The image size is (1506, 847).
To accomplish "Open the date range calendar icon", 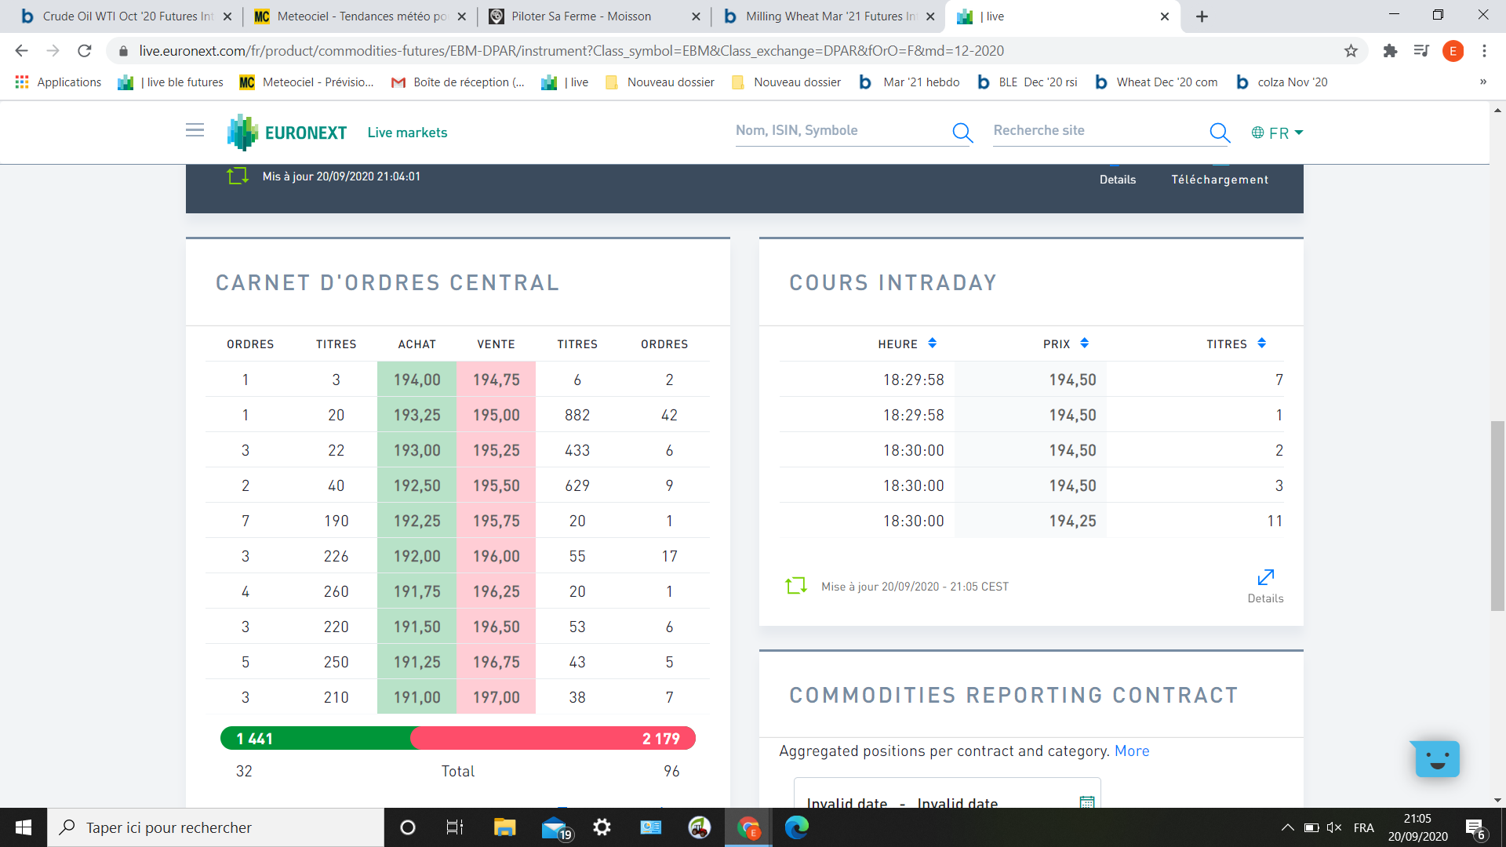I will click(1086, 802).
